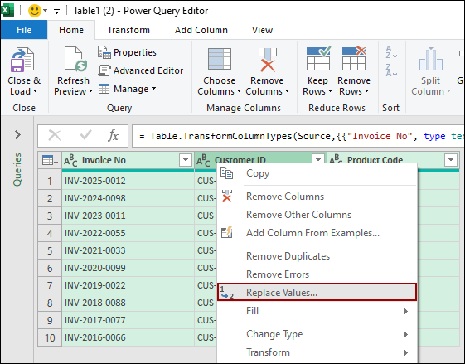
Task: Click cell INV-2018-0088
Action: point(128,303)
